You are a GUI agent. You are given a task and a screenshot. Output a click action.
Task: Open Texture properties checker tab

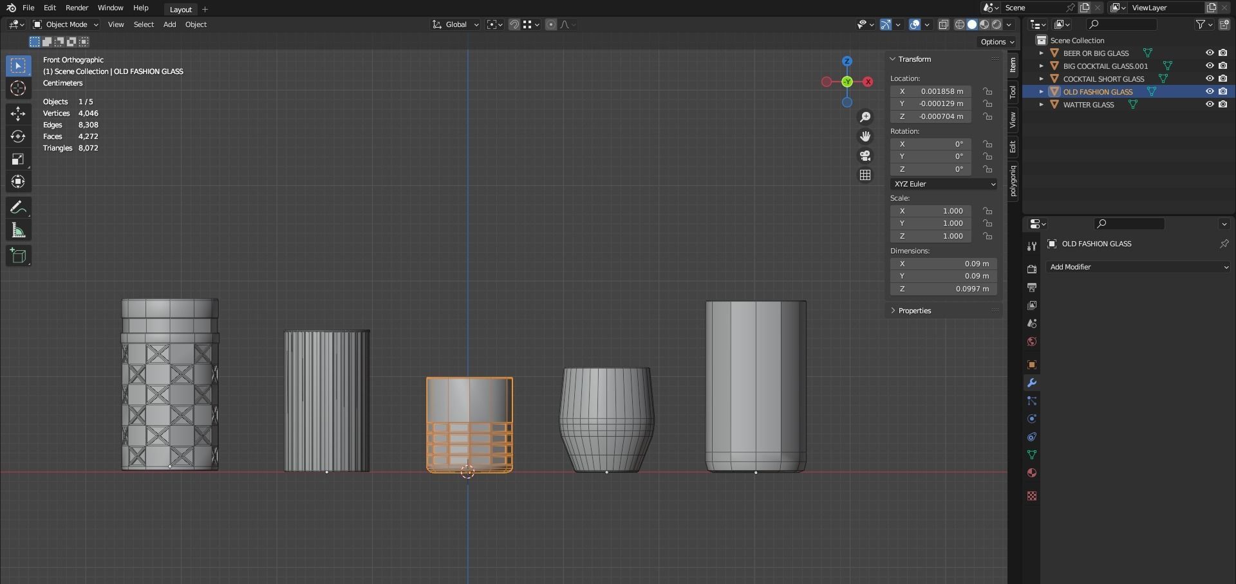(x=1032, y=496)
